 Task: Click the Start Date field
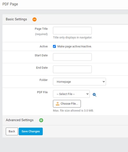(x=72, y=57)
